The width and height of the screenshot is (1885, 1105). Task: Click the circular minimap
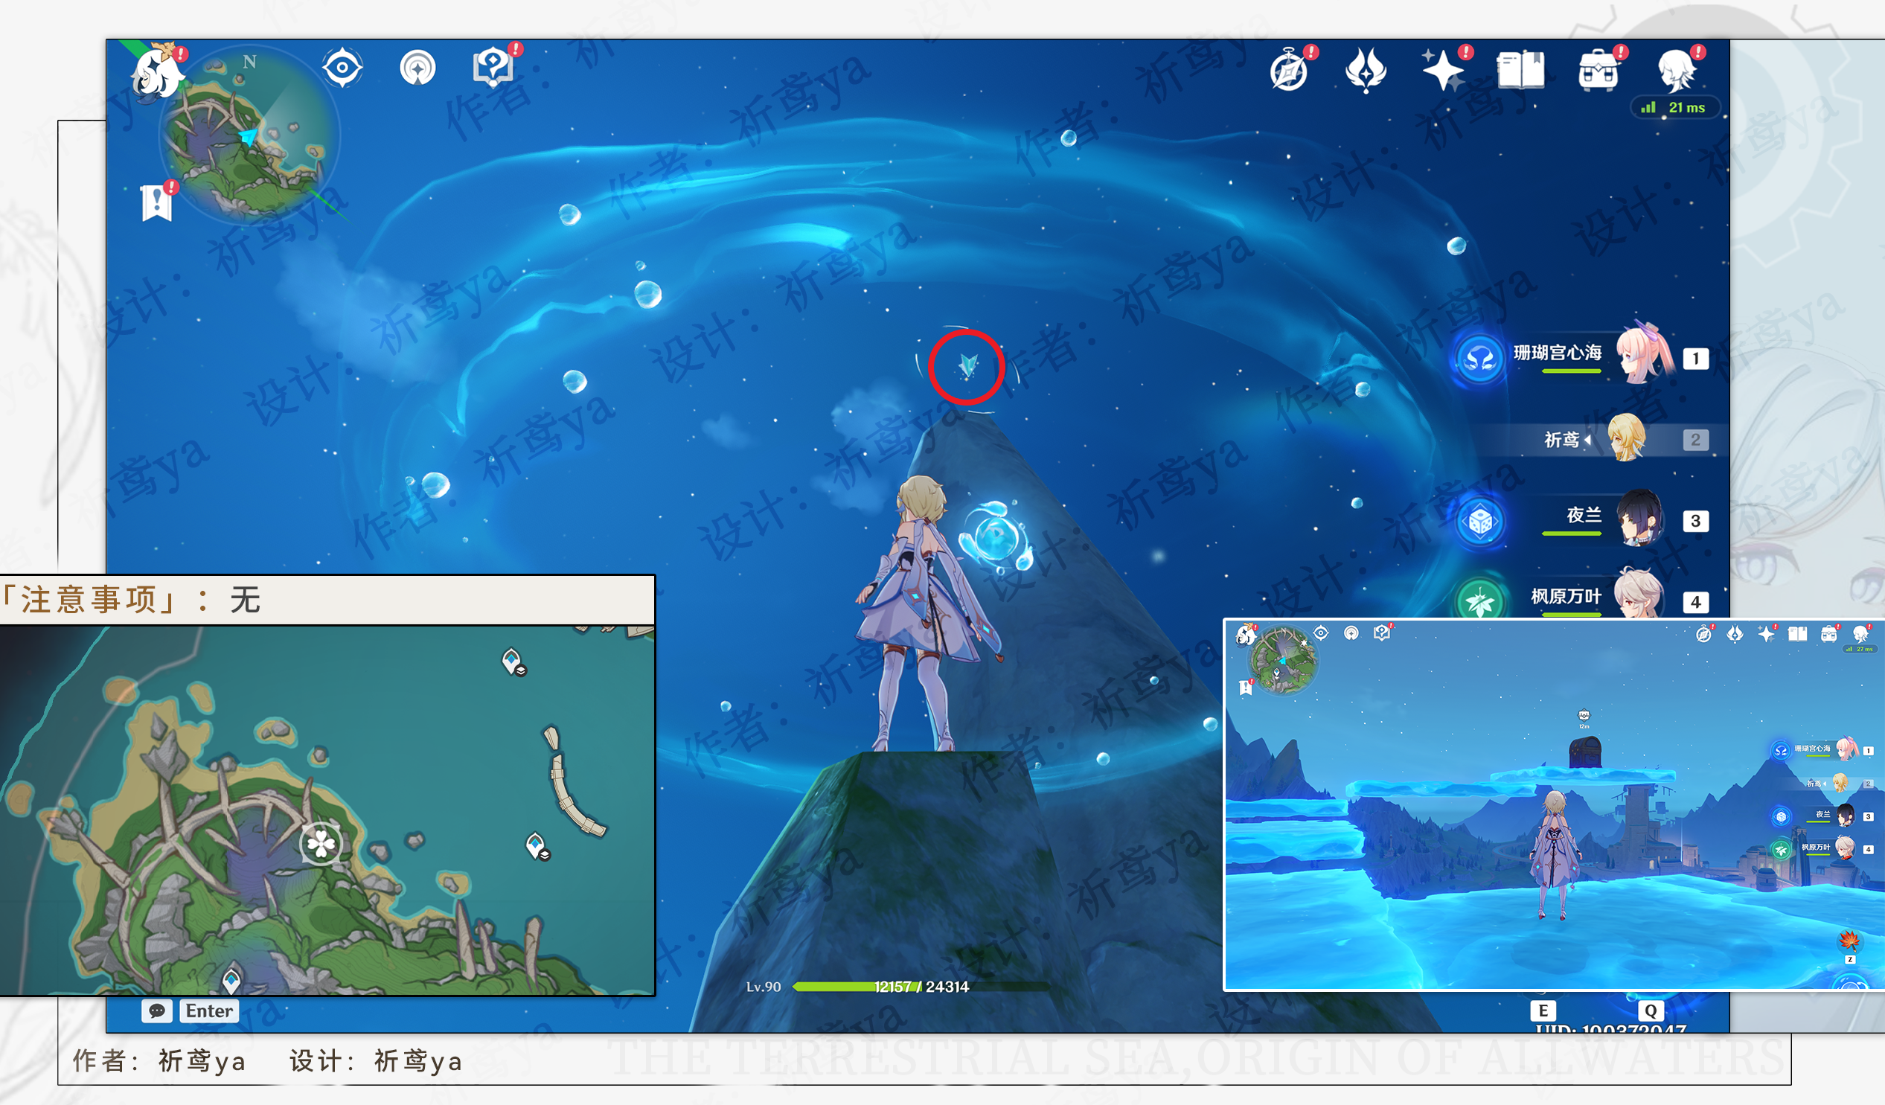250,135
